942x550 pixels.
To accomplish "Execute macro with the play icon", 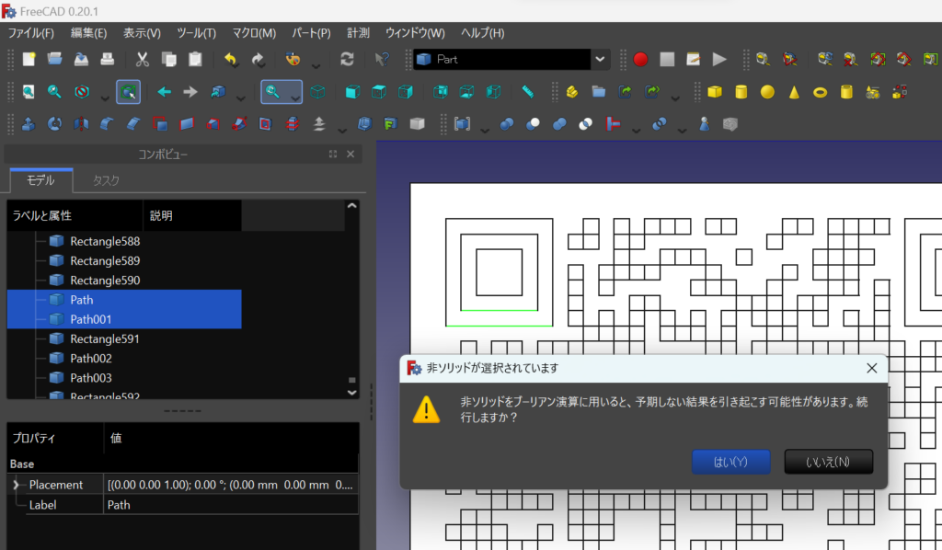I will coord(719,60).
